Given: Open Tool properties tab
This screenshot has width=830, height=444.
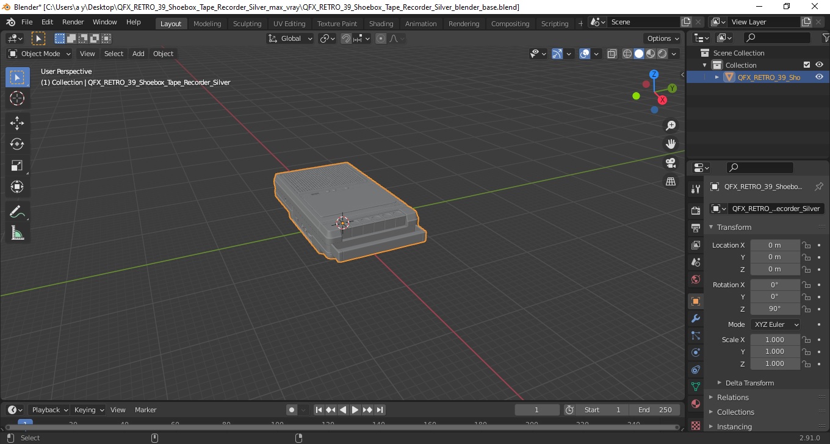Looking at the screenshot, I should click(695, 188).
